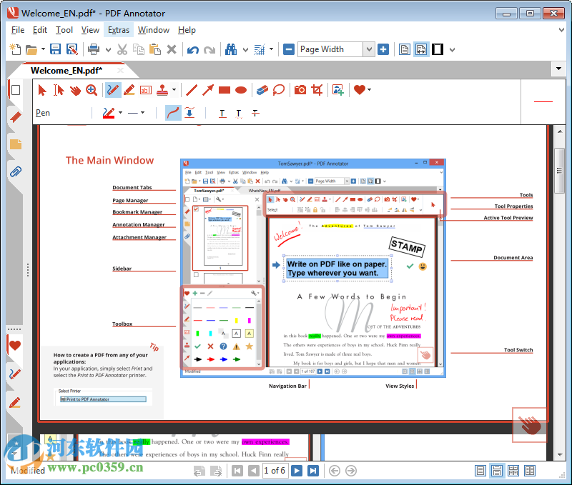
Task: Select the Stamp tool
Action: pos(163,90)
